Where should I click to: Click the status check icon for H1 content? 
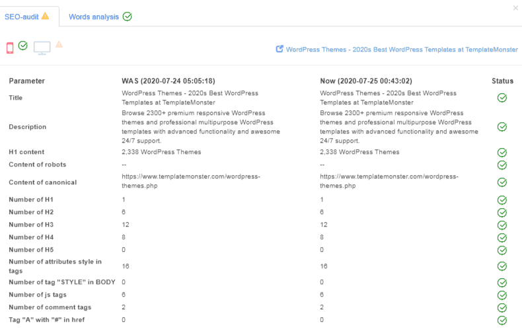click(502, 153)
